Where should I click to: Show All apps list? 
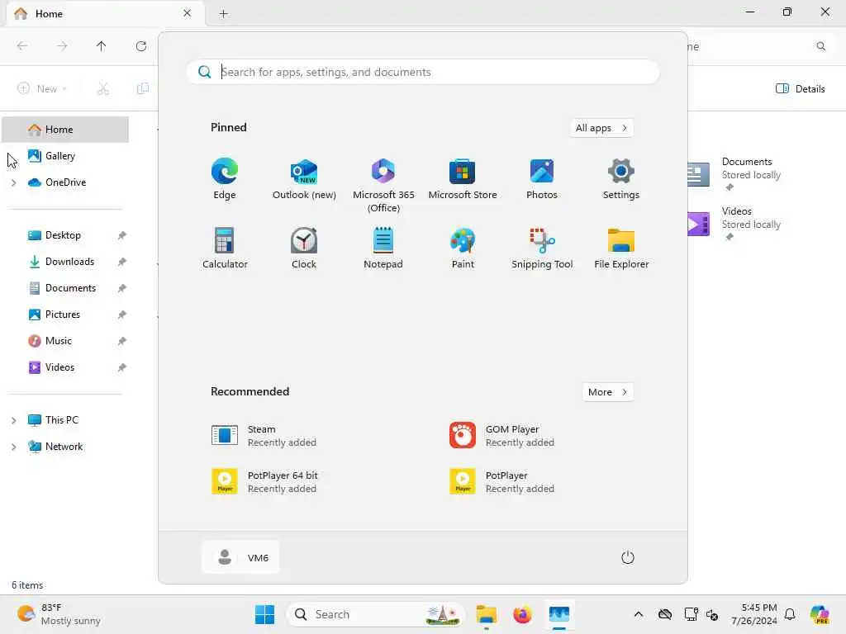click(601, 128)
